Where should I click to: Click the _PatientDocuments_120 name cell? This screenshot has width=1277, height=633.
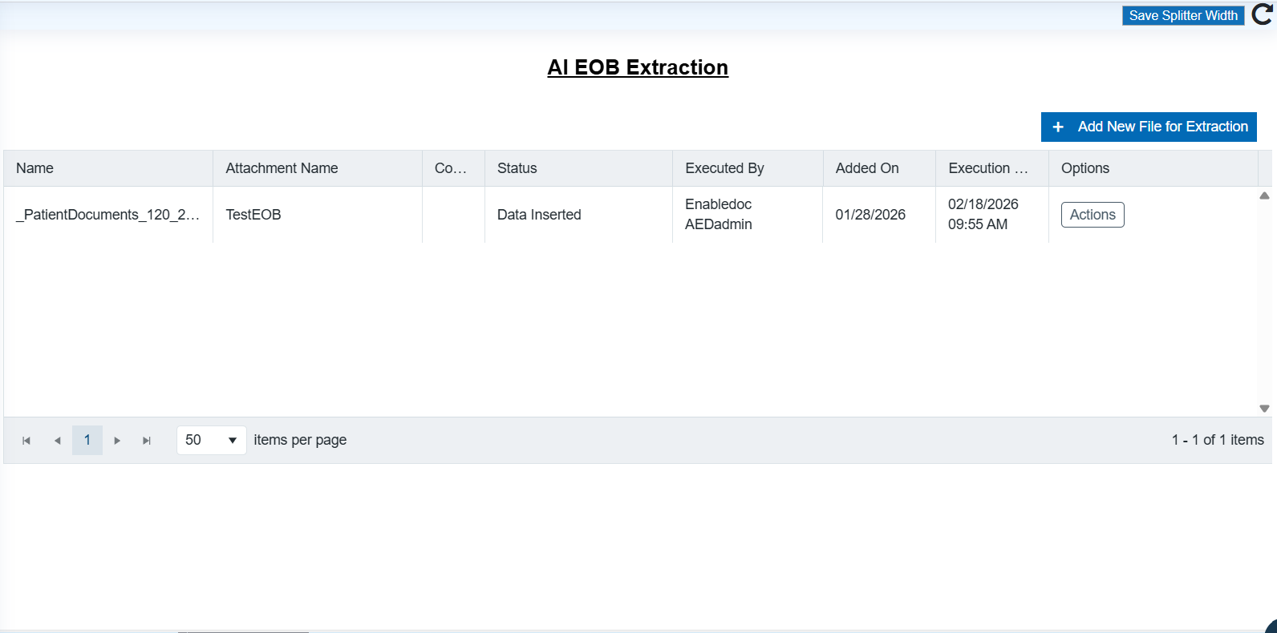[107, 215]
